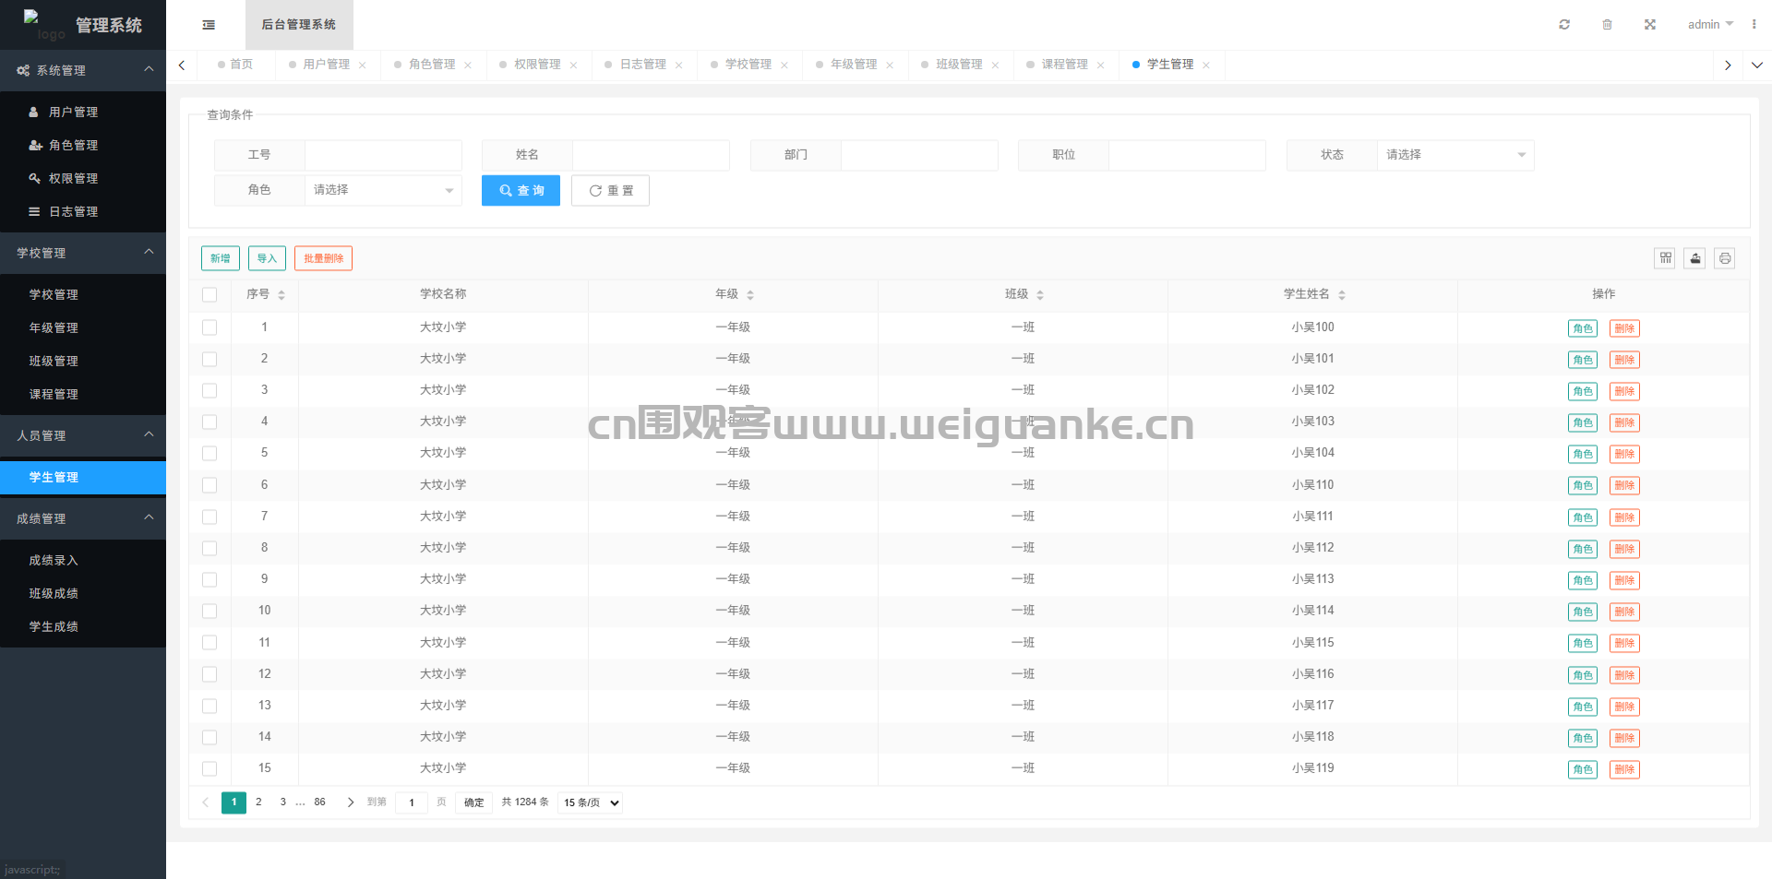Click 删除 for student 小吴100
Screen dimensions: 1772x879
point(1624,328)
